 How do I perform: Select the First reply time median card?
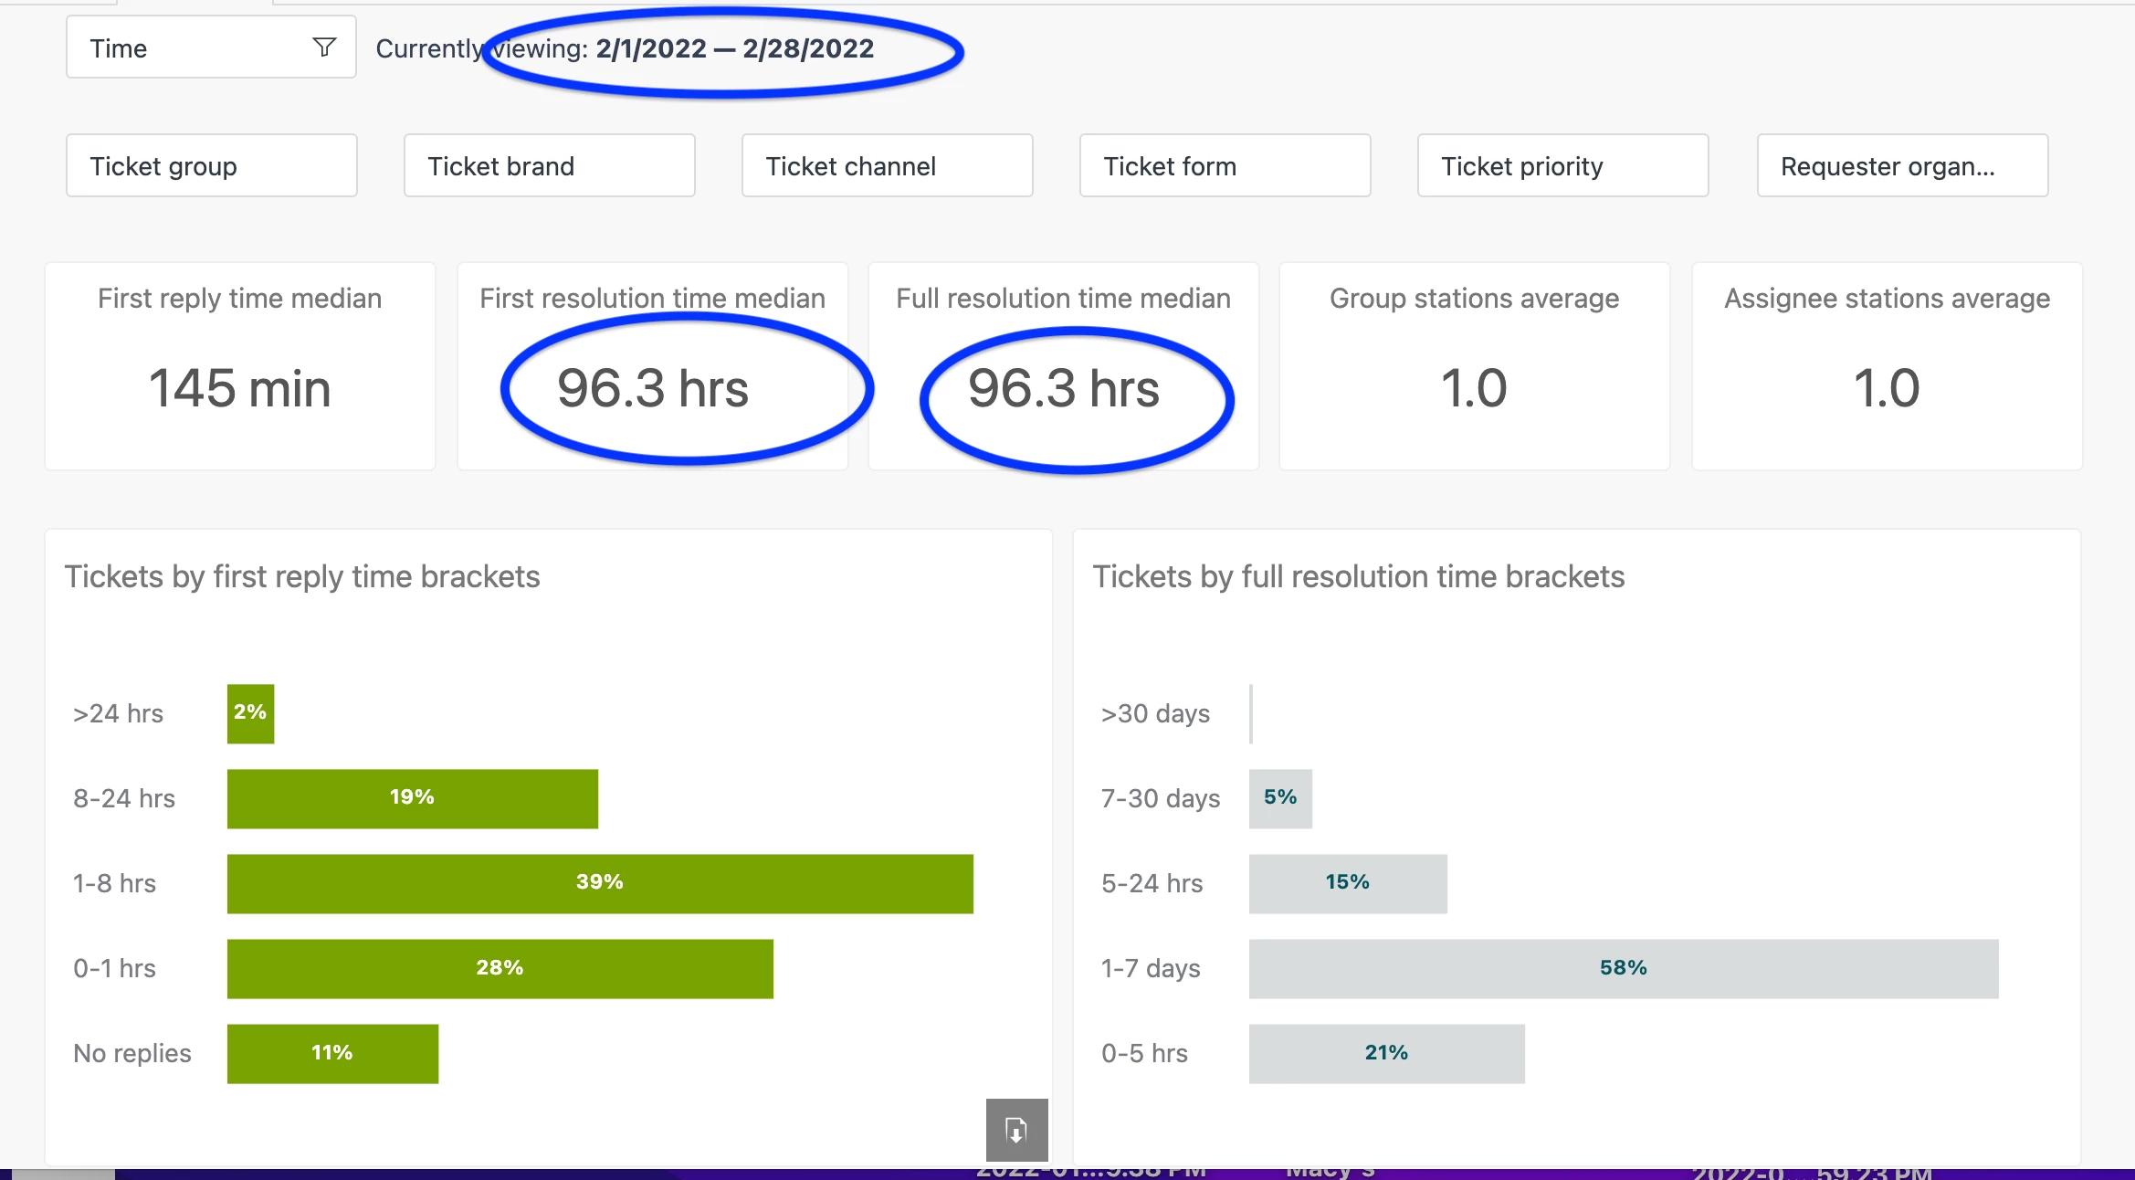(x=240, y=366)
